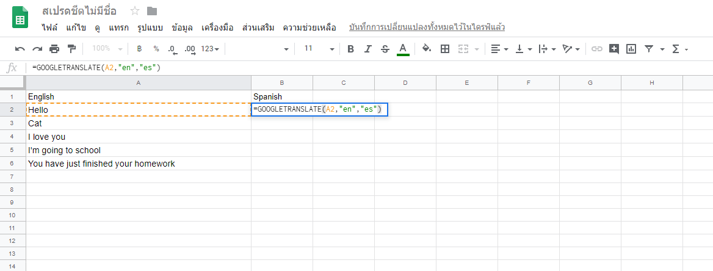
Task: Open the ข้อมูล menu
Action: tap(183, 27)
